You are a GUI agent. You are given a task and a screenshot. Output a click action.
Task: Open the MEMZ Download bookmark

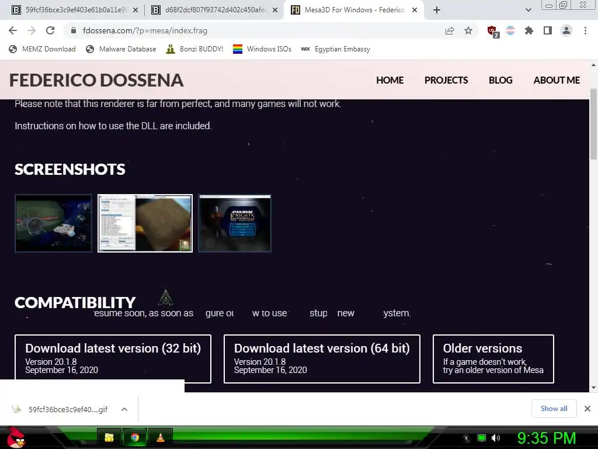(42, 49)
